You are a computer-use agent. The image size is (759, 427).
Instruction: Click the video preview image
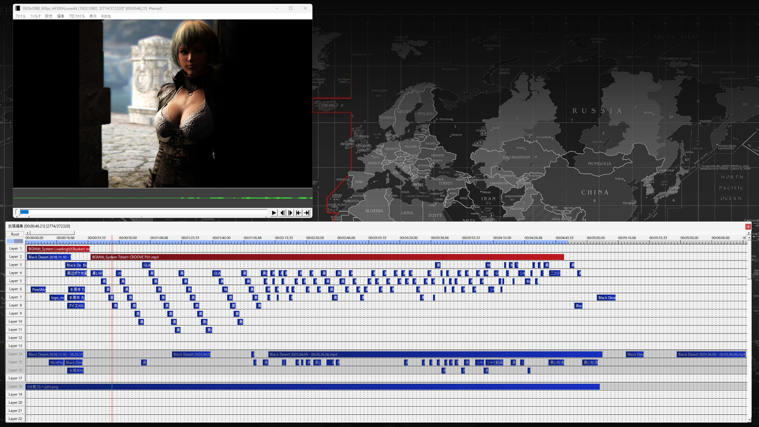click(x=162, y=103)
